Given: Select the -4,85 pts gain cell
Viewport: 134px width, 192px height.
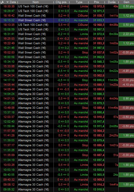Looking at the screenshot, I should click(x=126, y=71).
